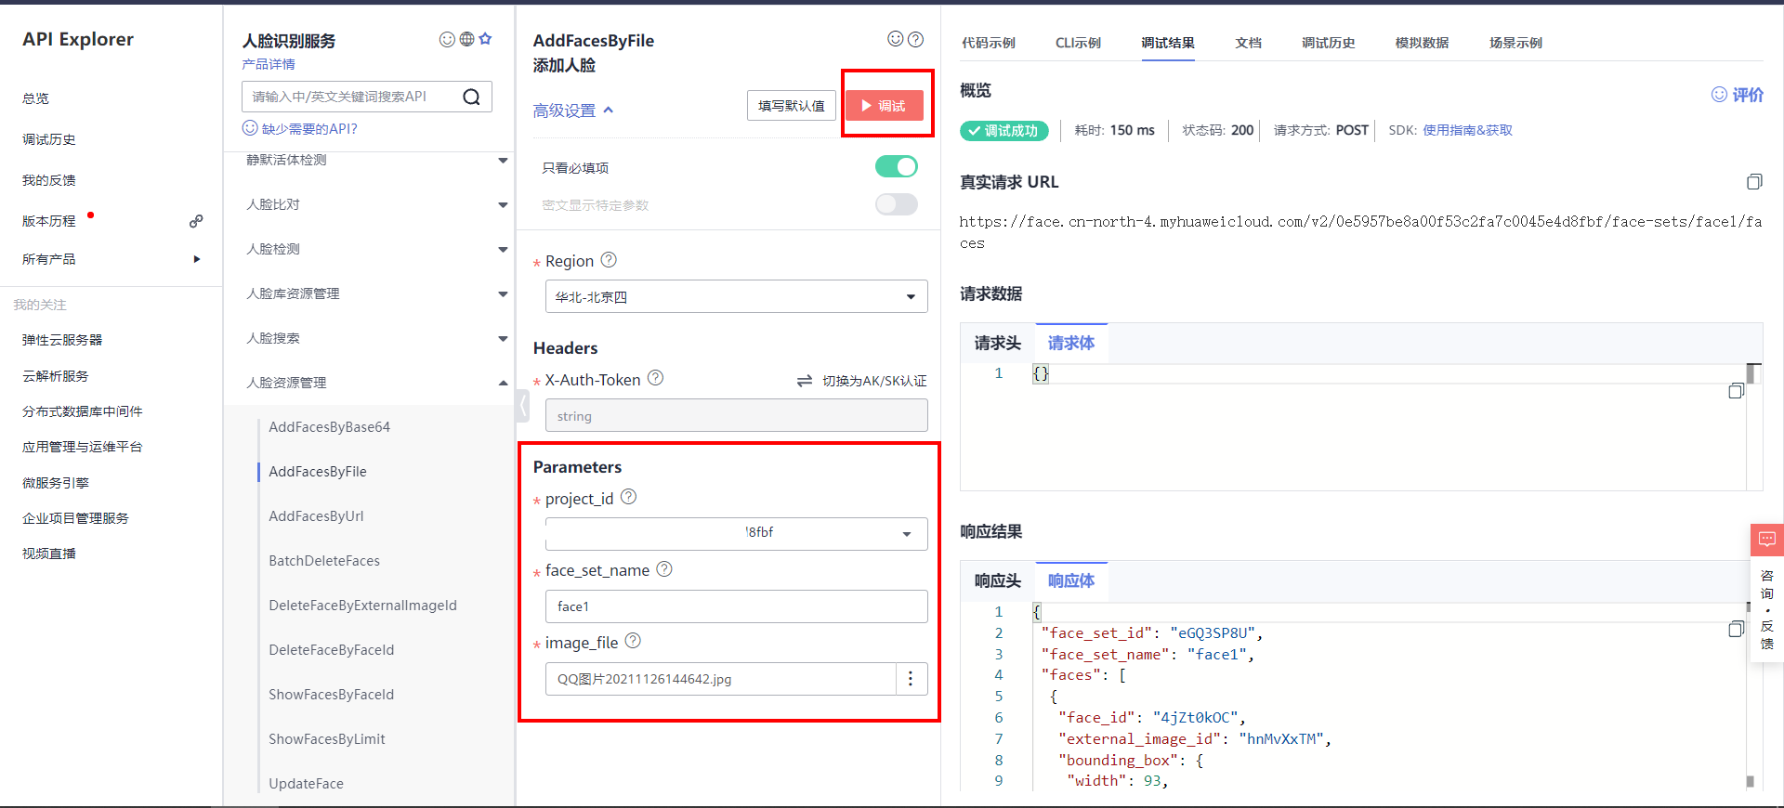Switch to the 文档 tab

(x=1248, y=43)
